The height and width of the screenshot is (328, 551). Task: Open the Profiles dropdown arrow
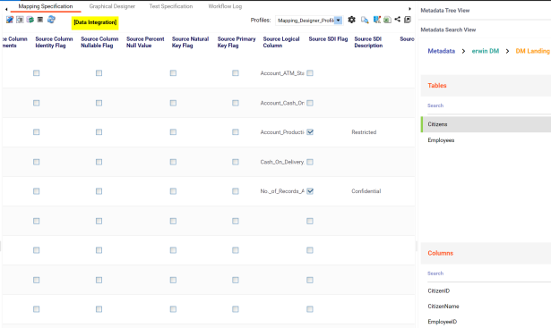coord(338,21)
